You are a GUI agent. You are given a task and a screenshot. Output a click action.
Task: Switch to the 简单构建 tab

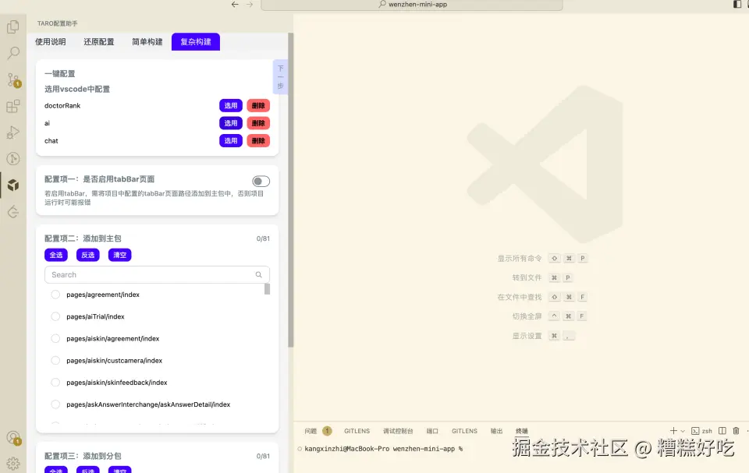click(x=147, y=42)
